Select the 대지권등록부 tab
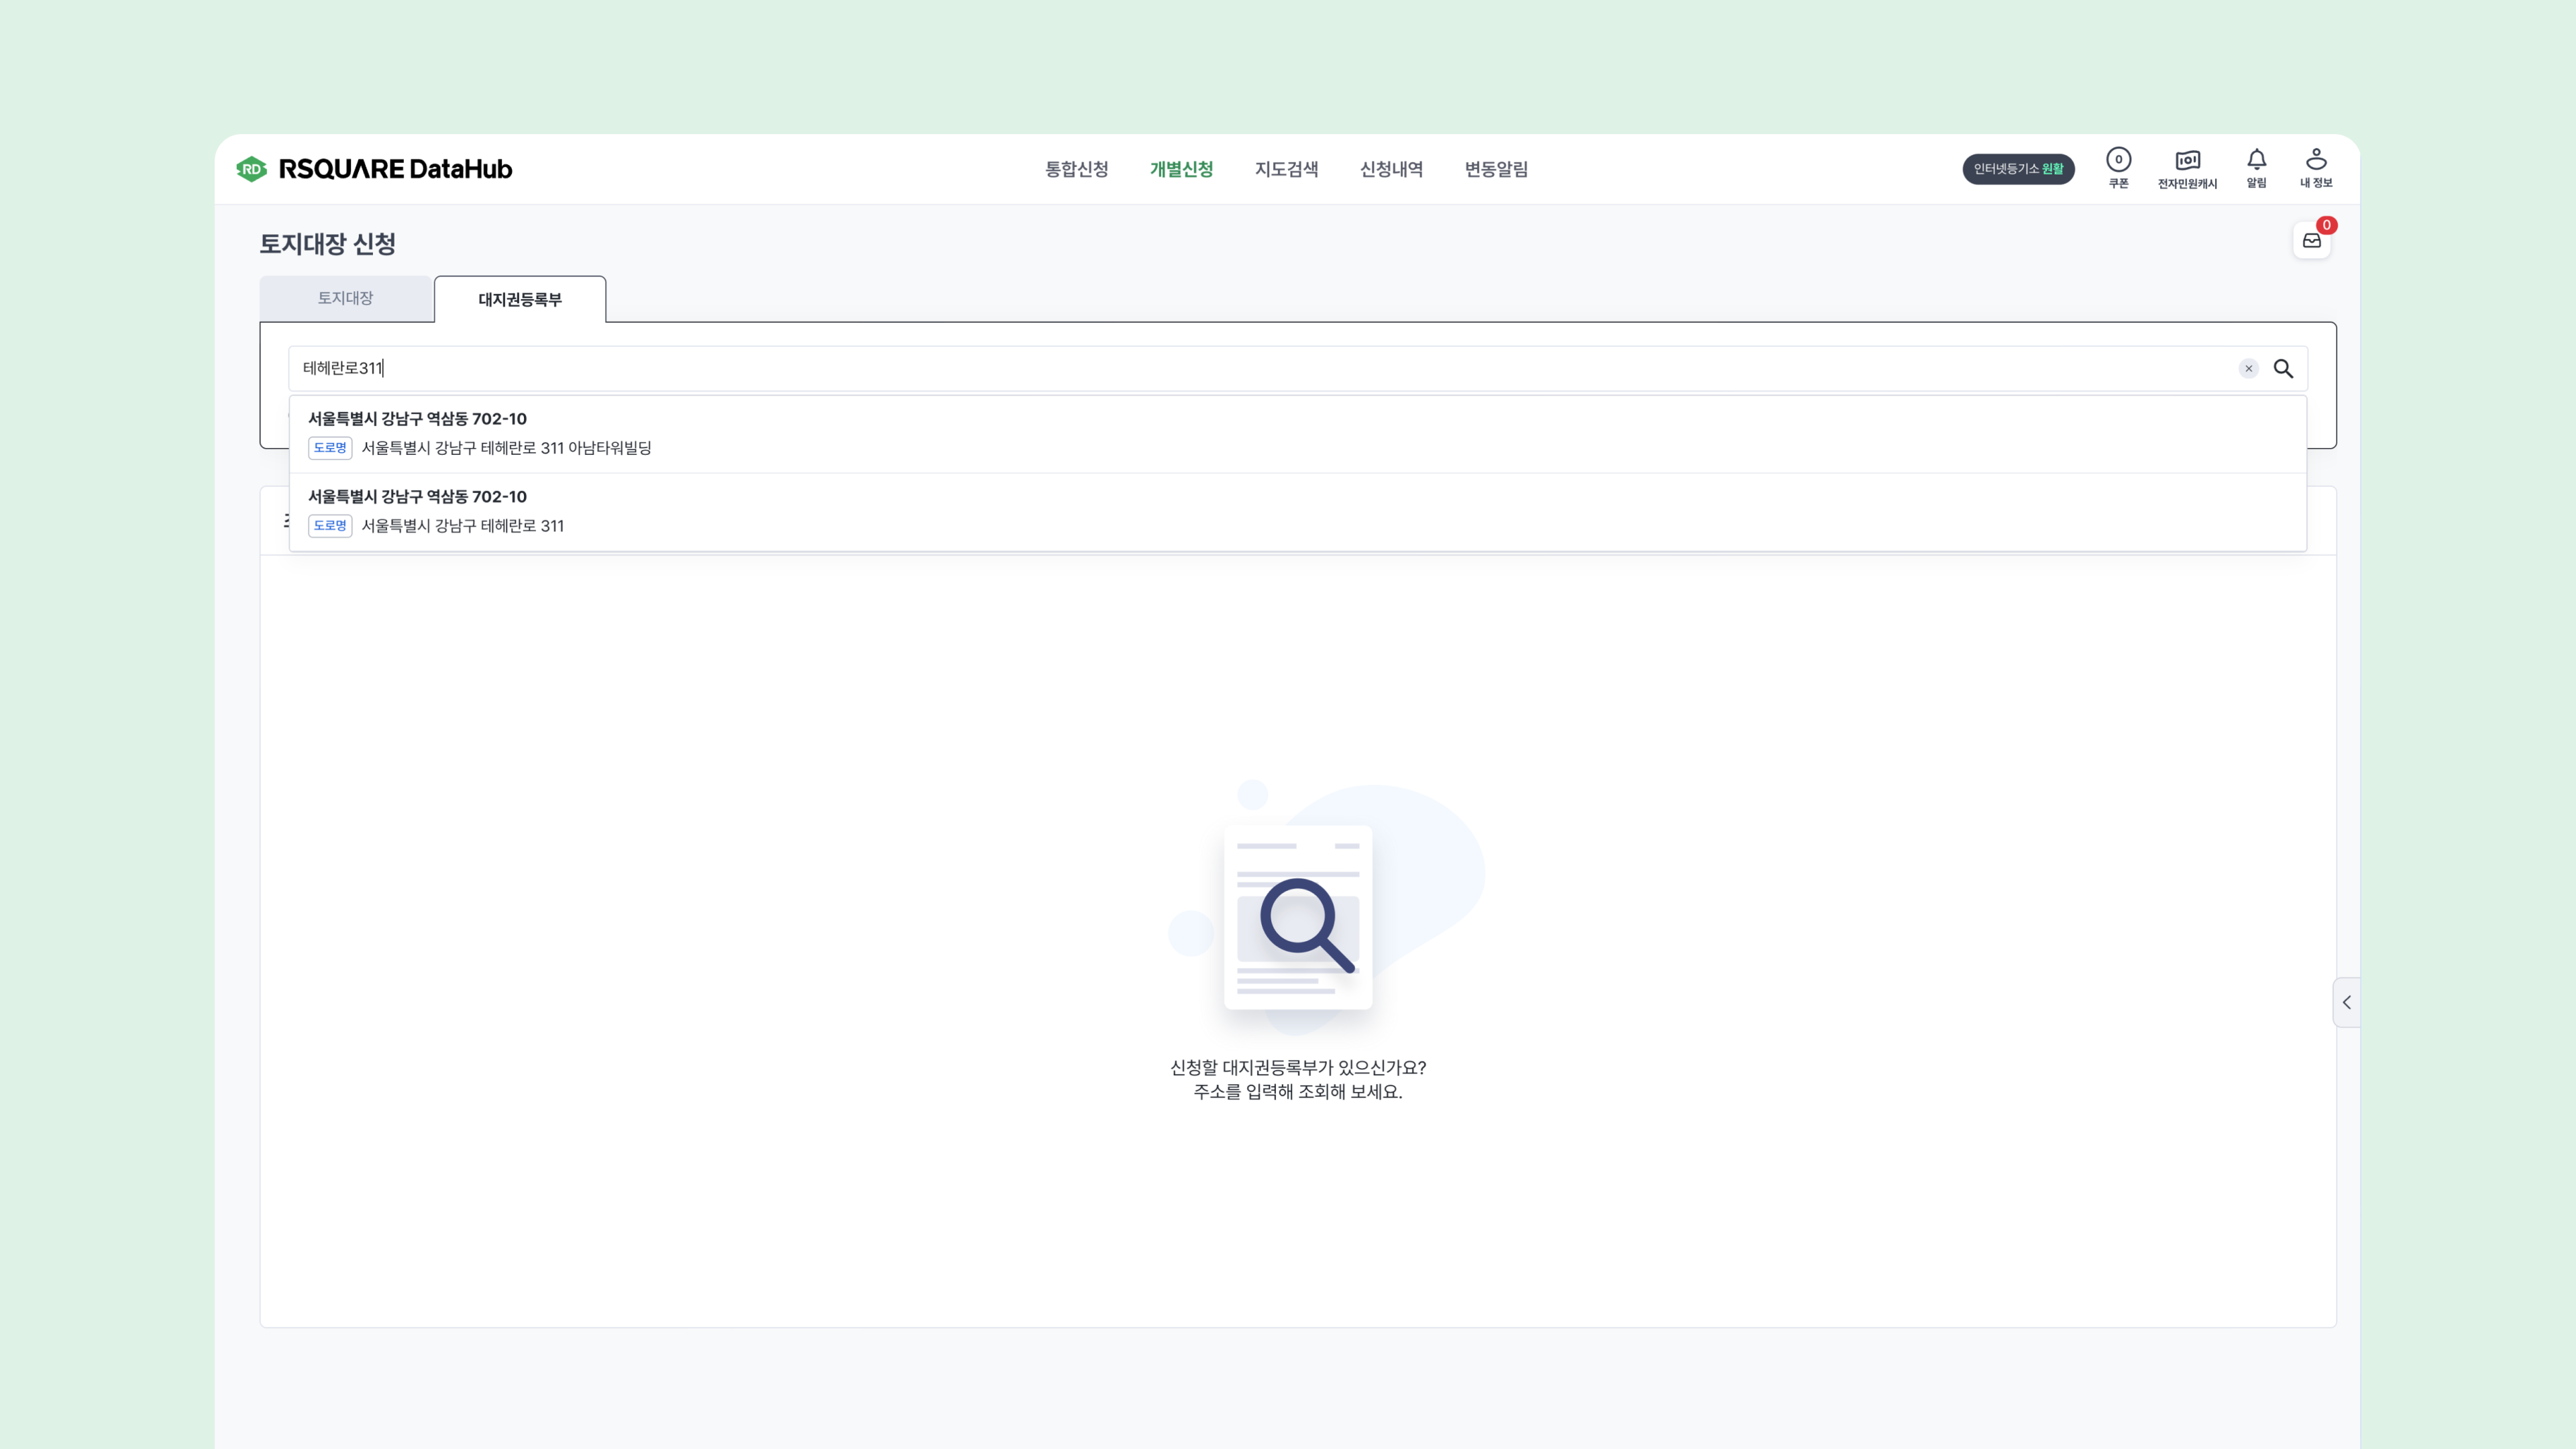2576x1449 pixels. 519,300
